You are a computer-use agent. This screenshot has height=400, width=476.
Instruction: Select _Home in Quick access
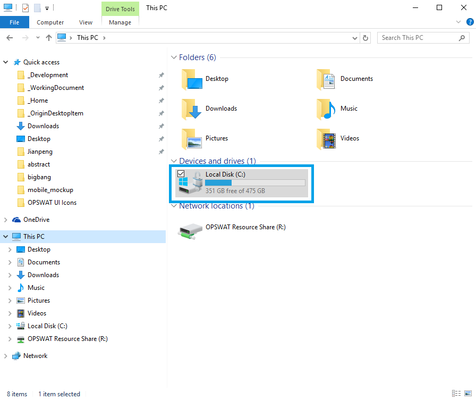click(x=33, y=101)
